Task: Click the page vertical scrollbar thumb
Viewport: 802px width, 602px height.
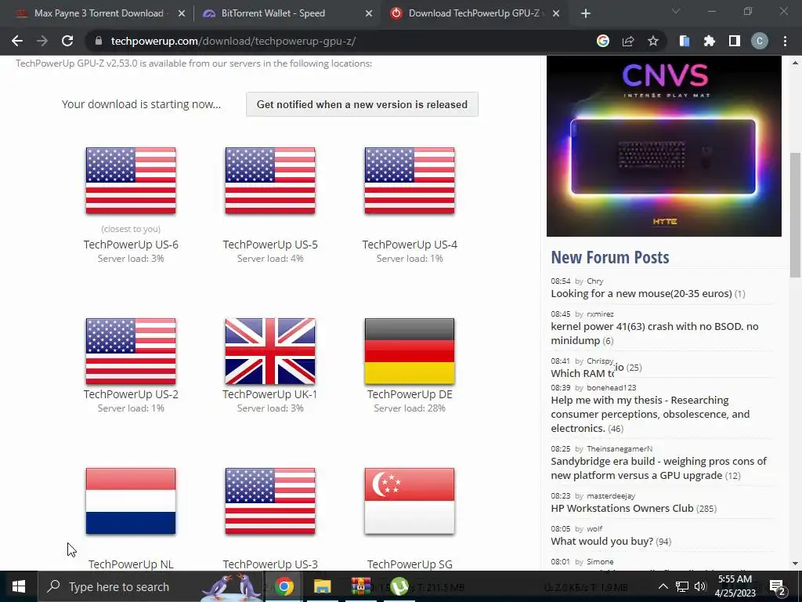Action: tap(796, 215)
